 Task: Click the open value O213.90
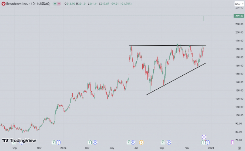point(70,4)
